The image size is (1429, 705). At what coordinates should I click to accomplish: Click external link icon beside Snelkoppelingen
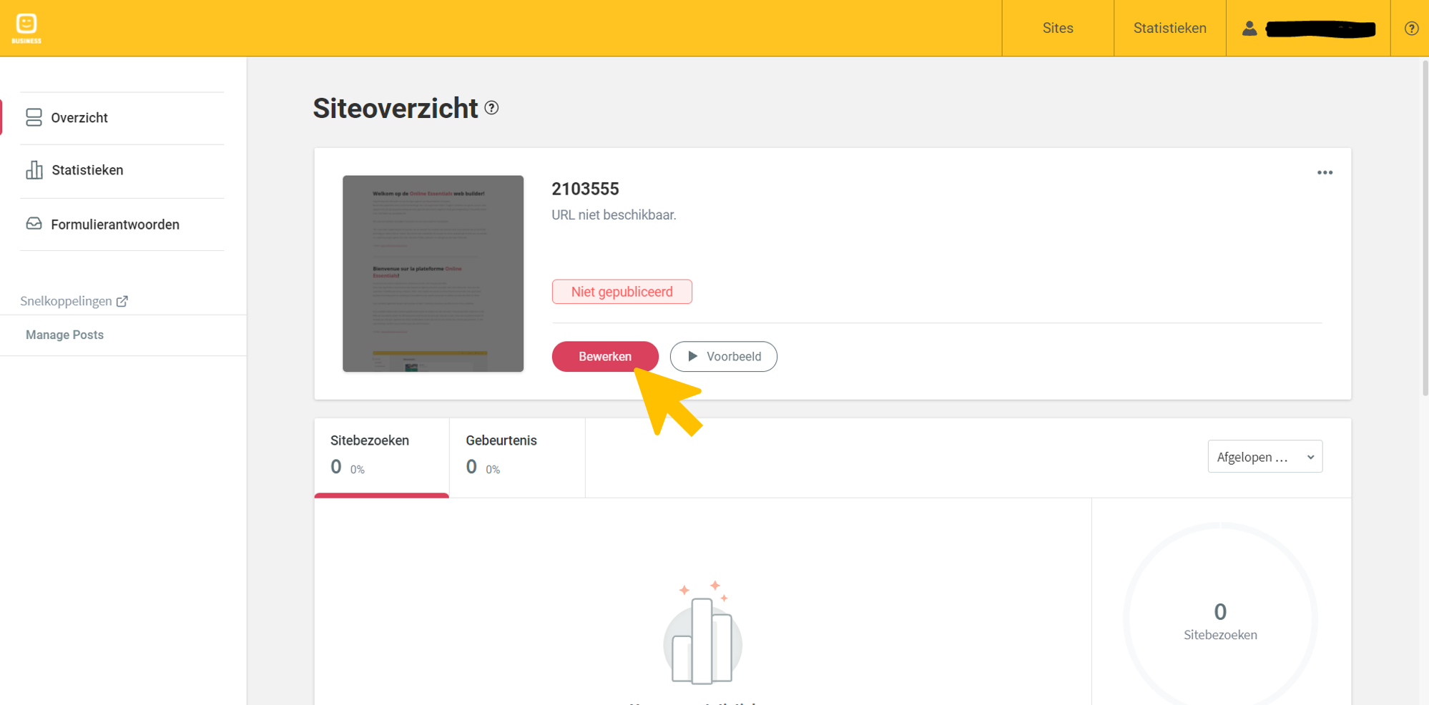[x=122, y=301]
